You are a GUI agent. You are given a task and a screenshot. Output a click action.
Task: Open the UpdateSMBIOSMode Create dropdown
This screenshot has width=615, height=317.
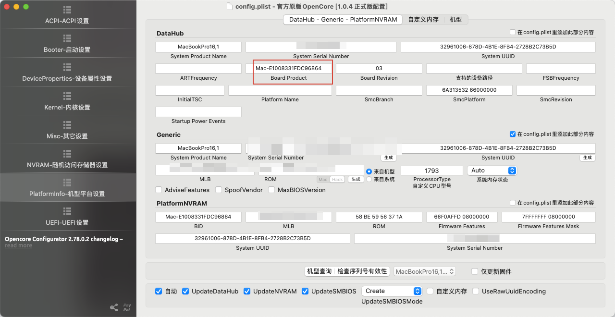pos(392,291)
